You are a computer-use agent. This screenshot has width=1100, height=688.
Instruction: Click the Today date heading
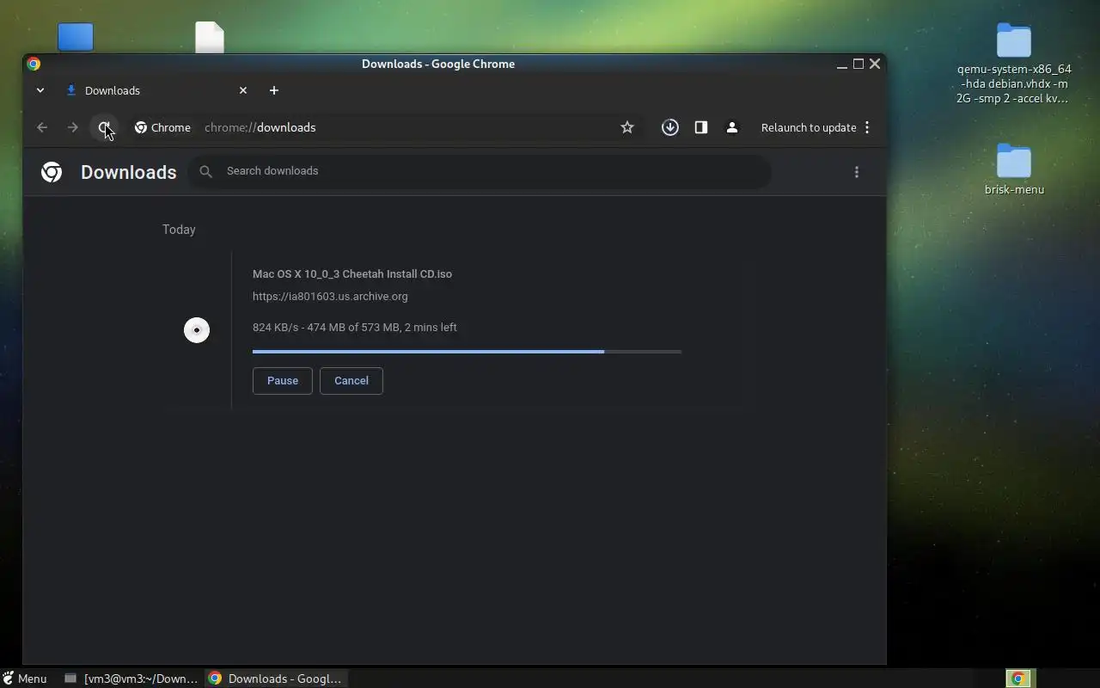(179, 230)
